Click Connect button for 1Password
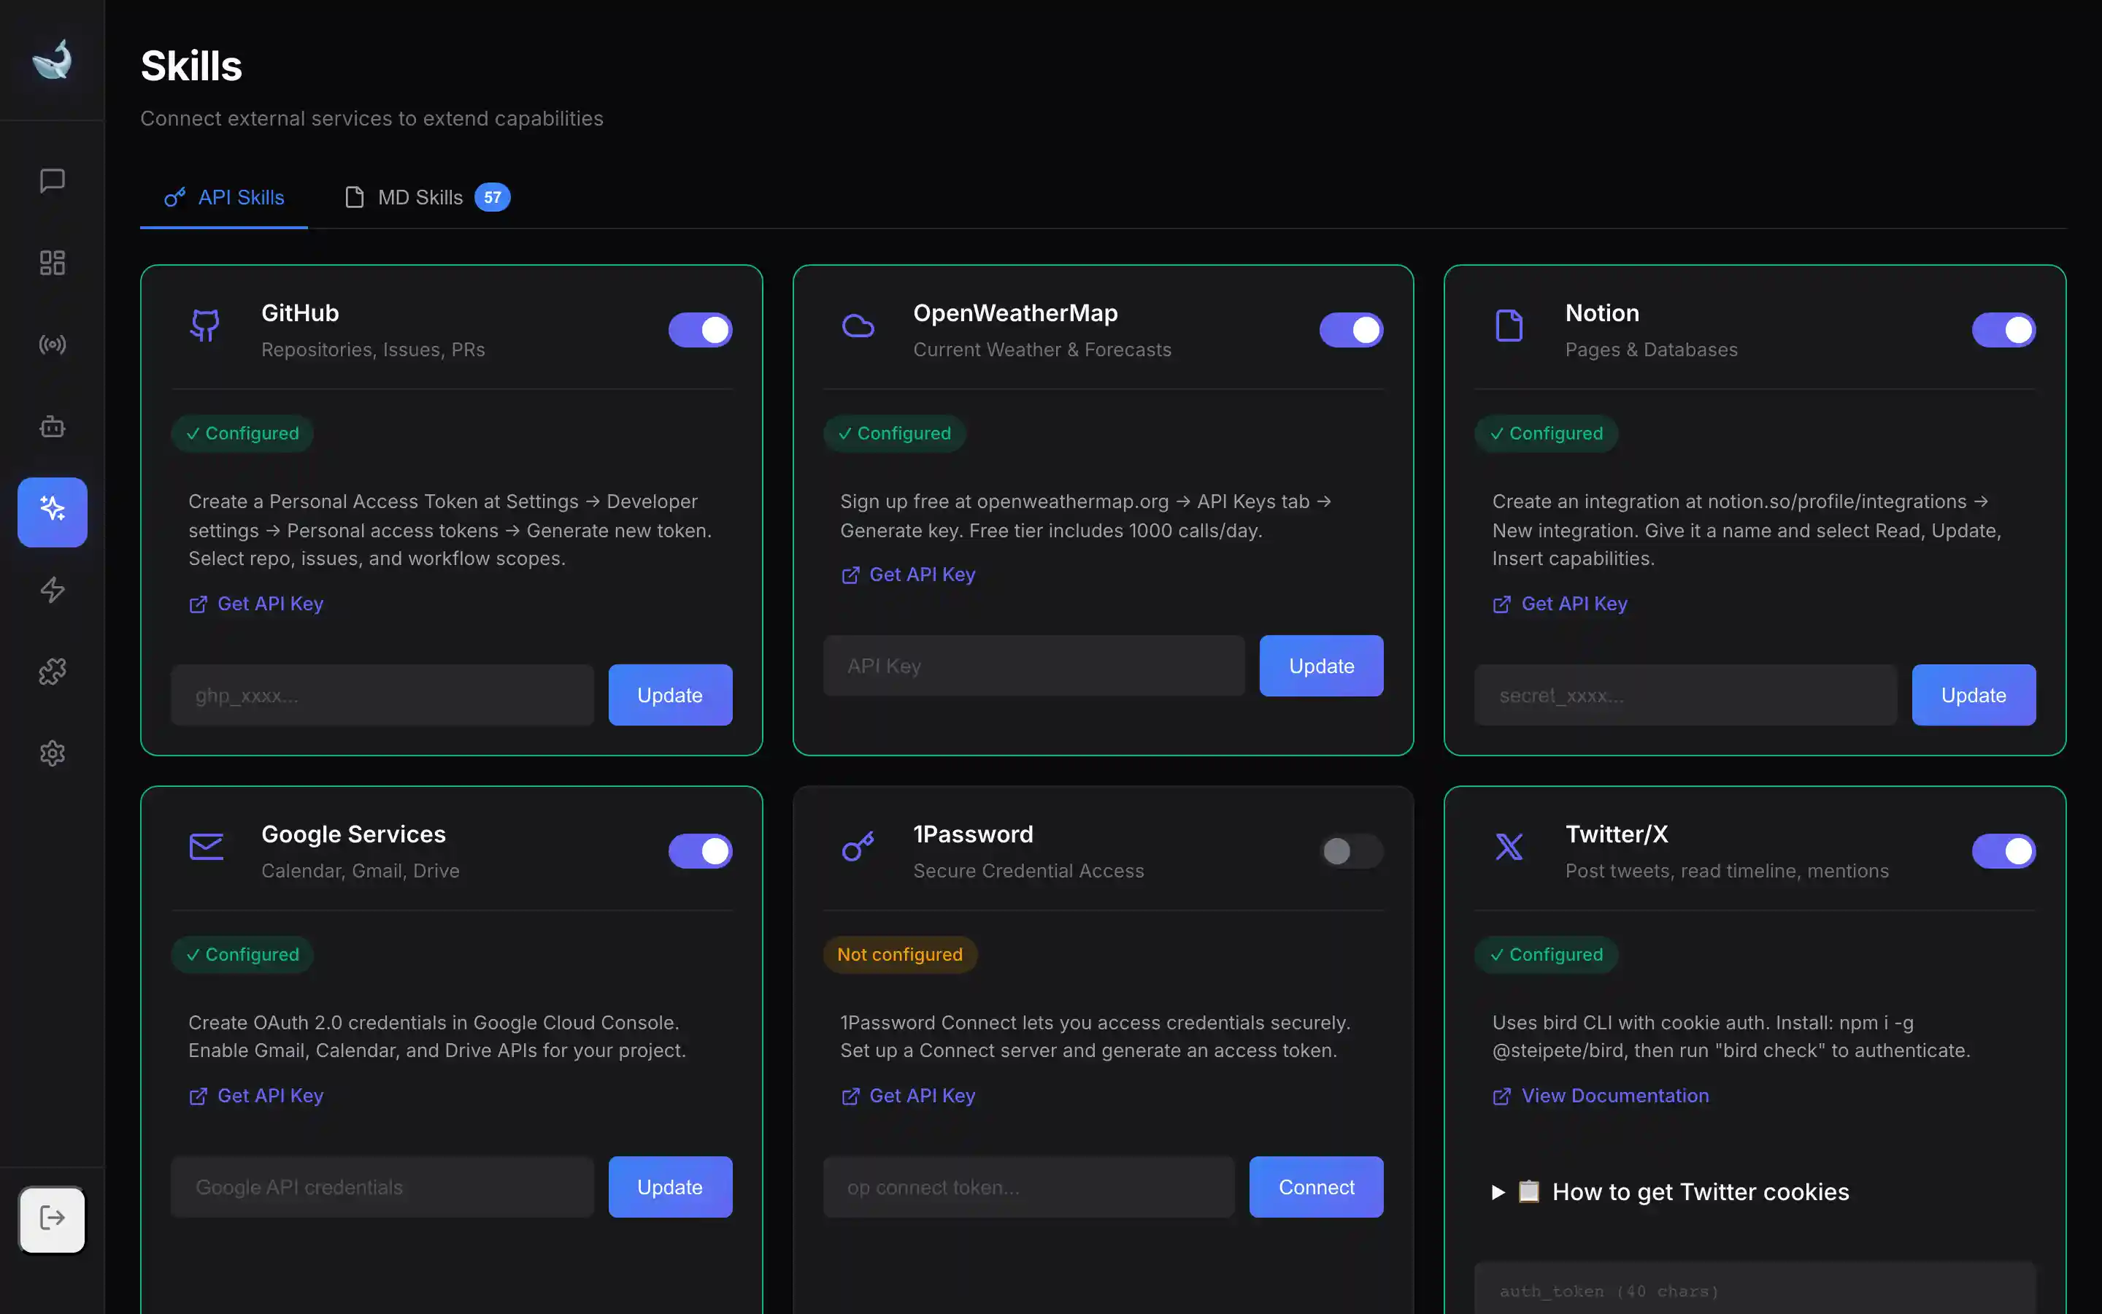 [1315, 1187]
